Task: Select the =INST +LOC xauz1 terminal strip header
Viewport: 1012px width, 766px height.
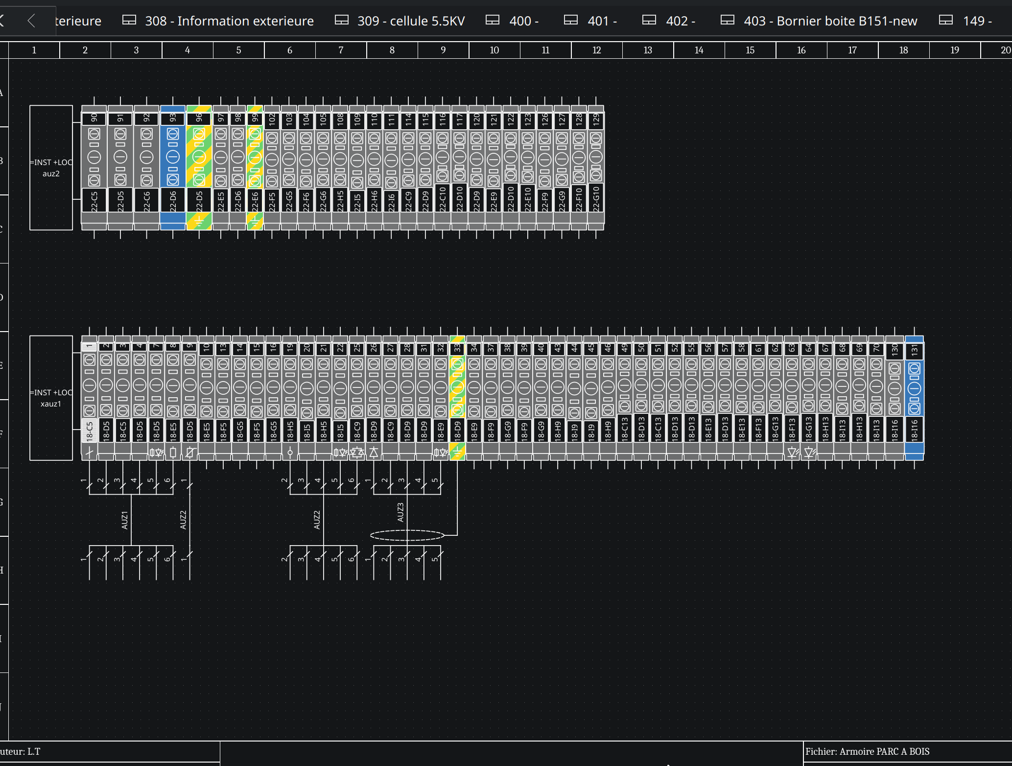Action: click(x=51, y=398)
